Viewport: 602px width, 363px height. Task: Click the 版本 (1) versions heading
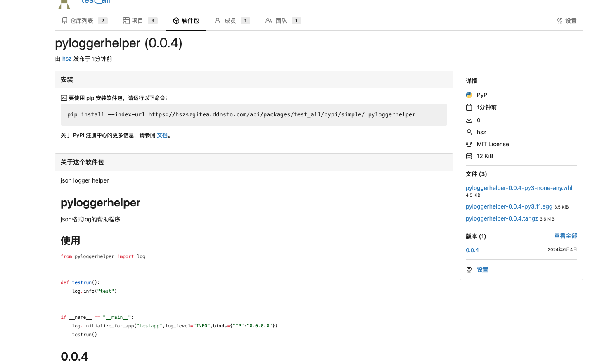[x=476, y=236]
